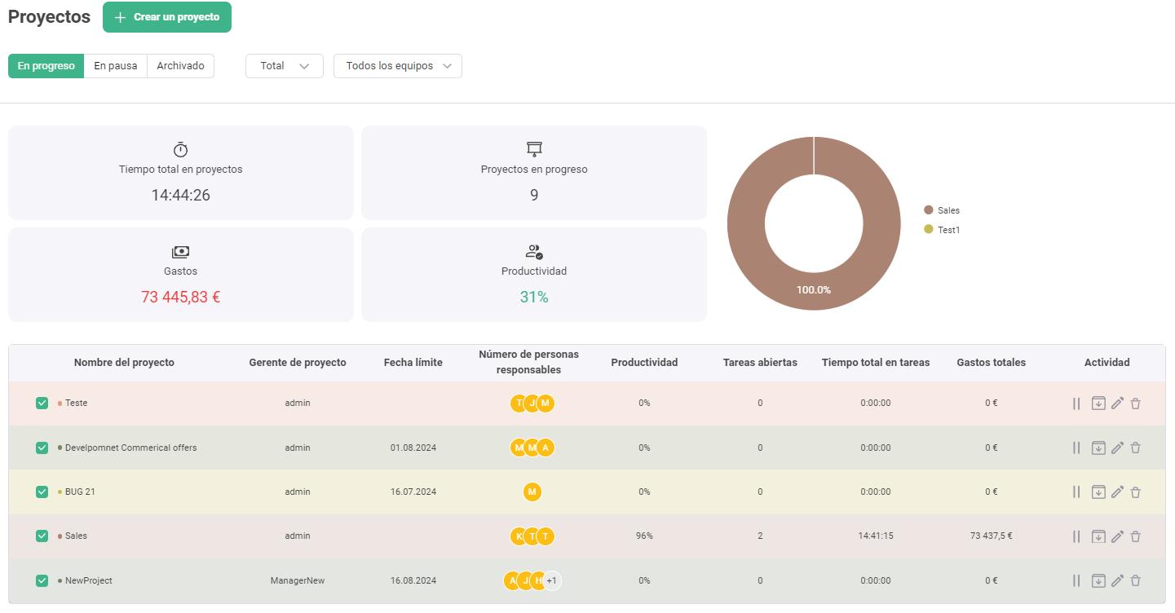1175x613 pixels.
Task: Archive the Develpomnet Commerical offers project
Action: [1098, 448]
